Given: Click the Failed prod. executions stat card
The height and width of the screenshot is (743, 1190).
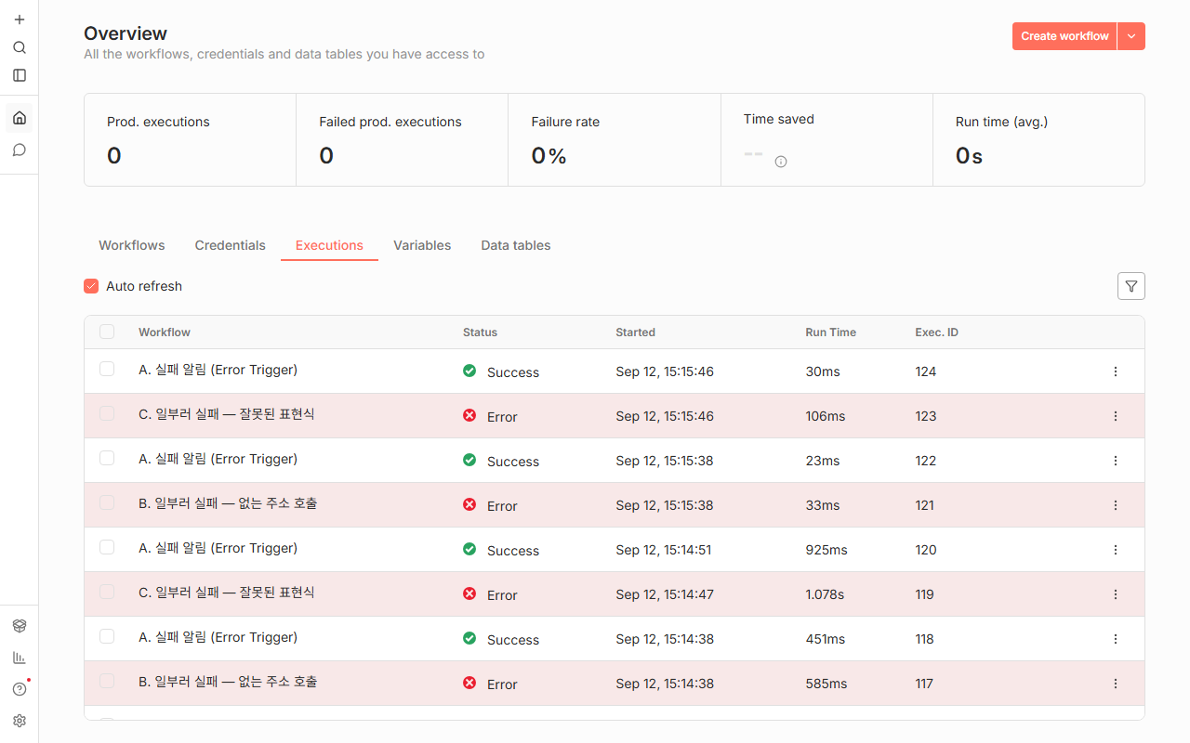Looking at the screenshot, I should tap(403, 139).
